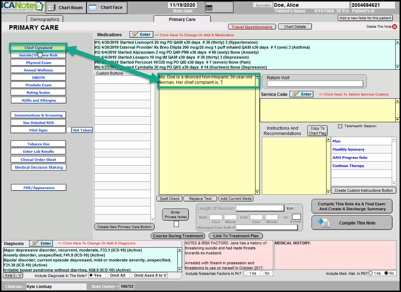
Task: Select Omit All diagnosis radio button
Action: 107,275
